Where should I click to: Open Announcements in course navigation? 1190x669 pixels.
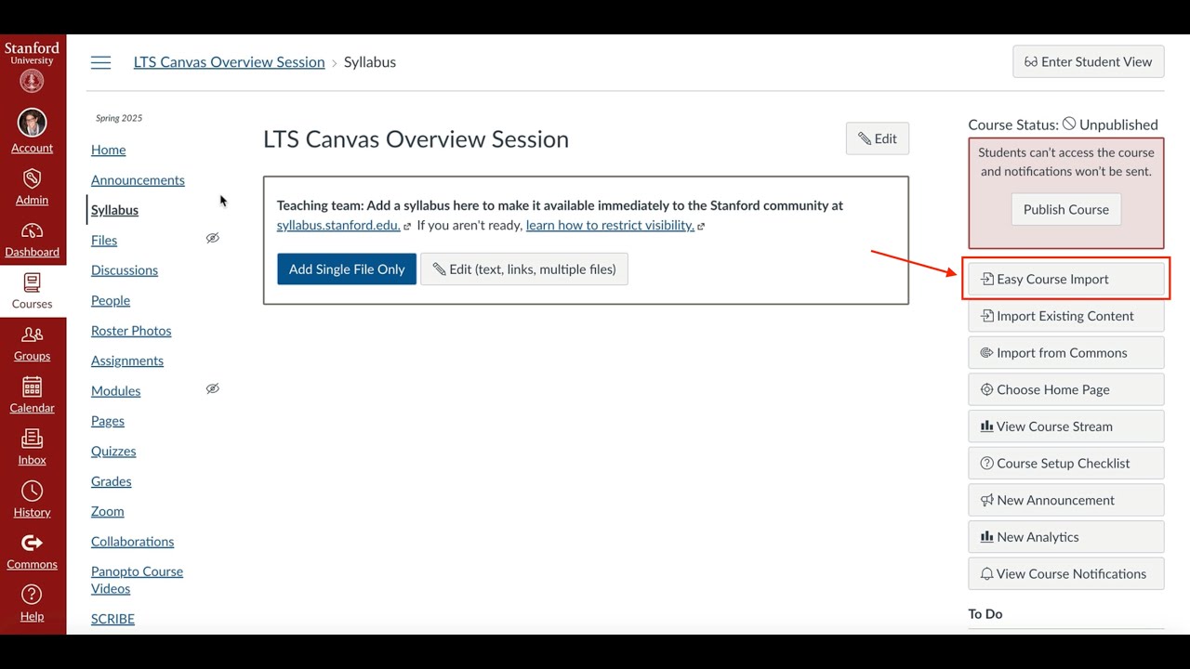click(x=138, y=179)
